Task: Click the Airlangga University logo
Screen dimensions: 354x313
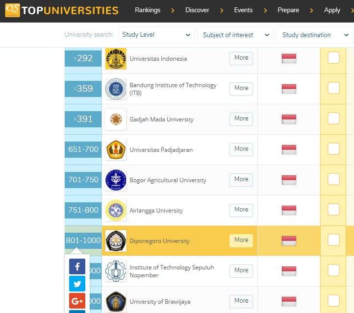Action: (116, 211)
